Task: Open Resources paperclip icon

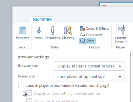Action: pos(52,30)
